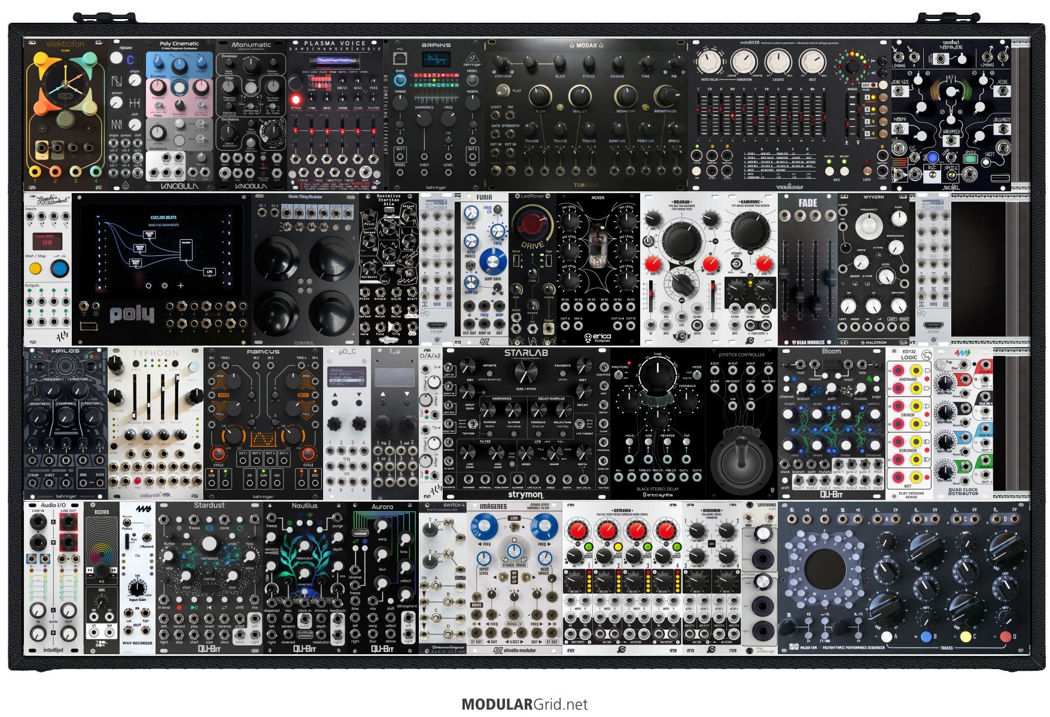1050x717 pixels.
Task: Click the blue track B button on Major Tom
Action: pyautogui.click(x=926, y=637)
